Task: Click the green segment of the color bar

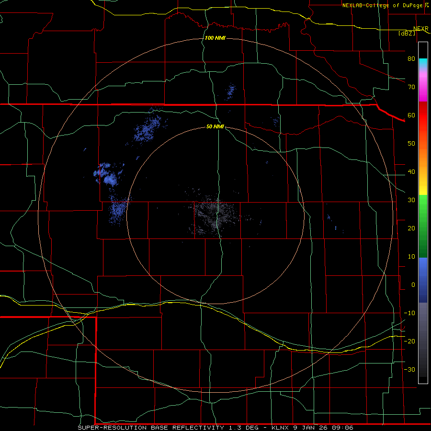Action: (423, 226)
